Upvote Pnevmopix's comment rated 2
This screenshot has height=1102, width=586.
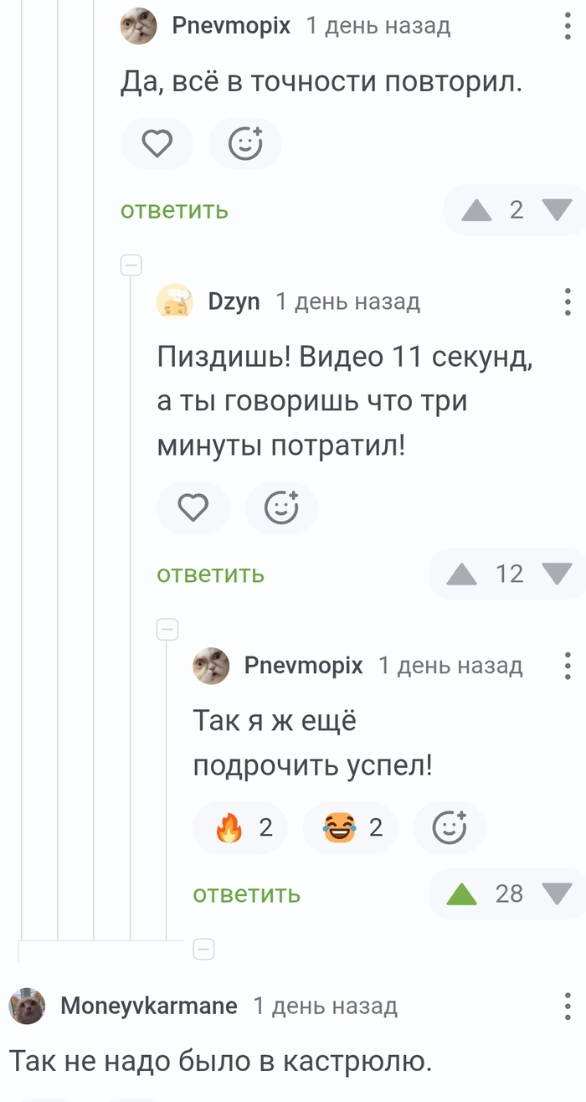pyautogui.click(x=477, y=209)
